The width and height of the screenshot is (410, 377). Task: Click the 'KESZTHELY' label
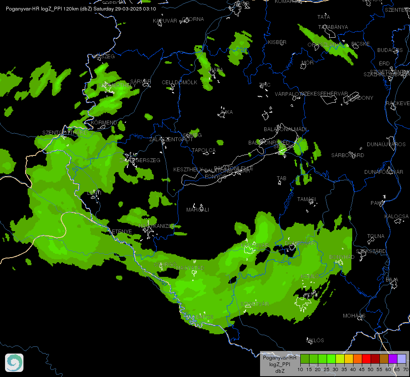(x=188, y=170)
